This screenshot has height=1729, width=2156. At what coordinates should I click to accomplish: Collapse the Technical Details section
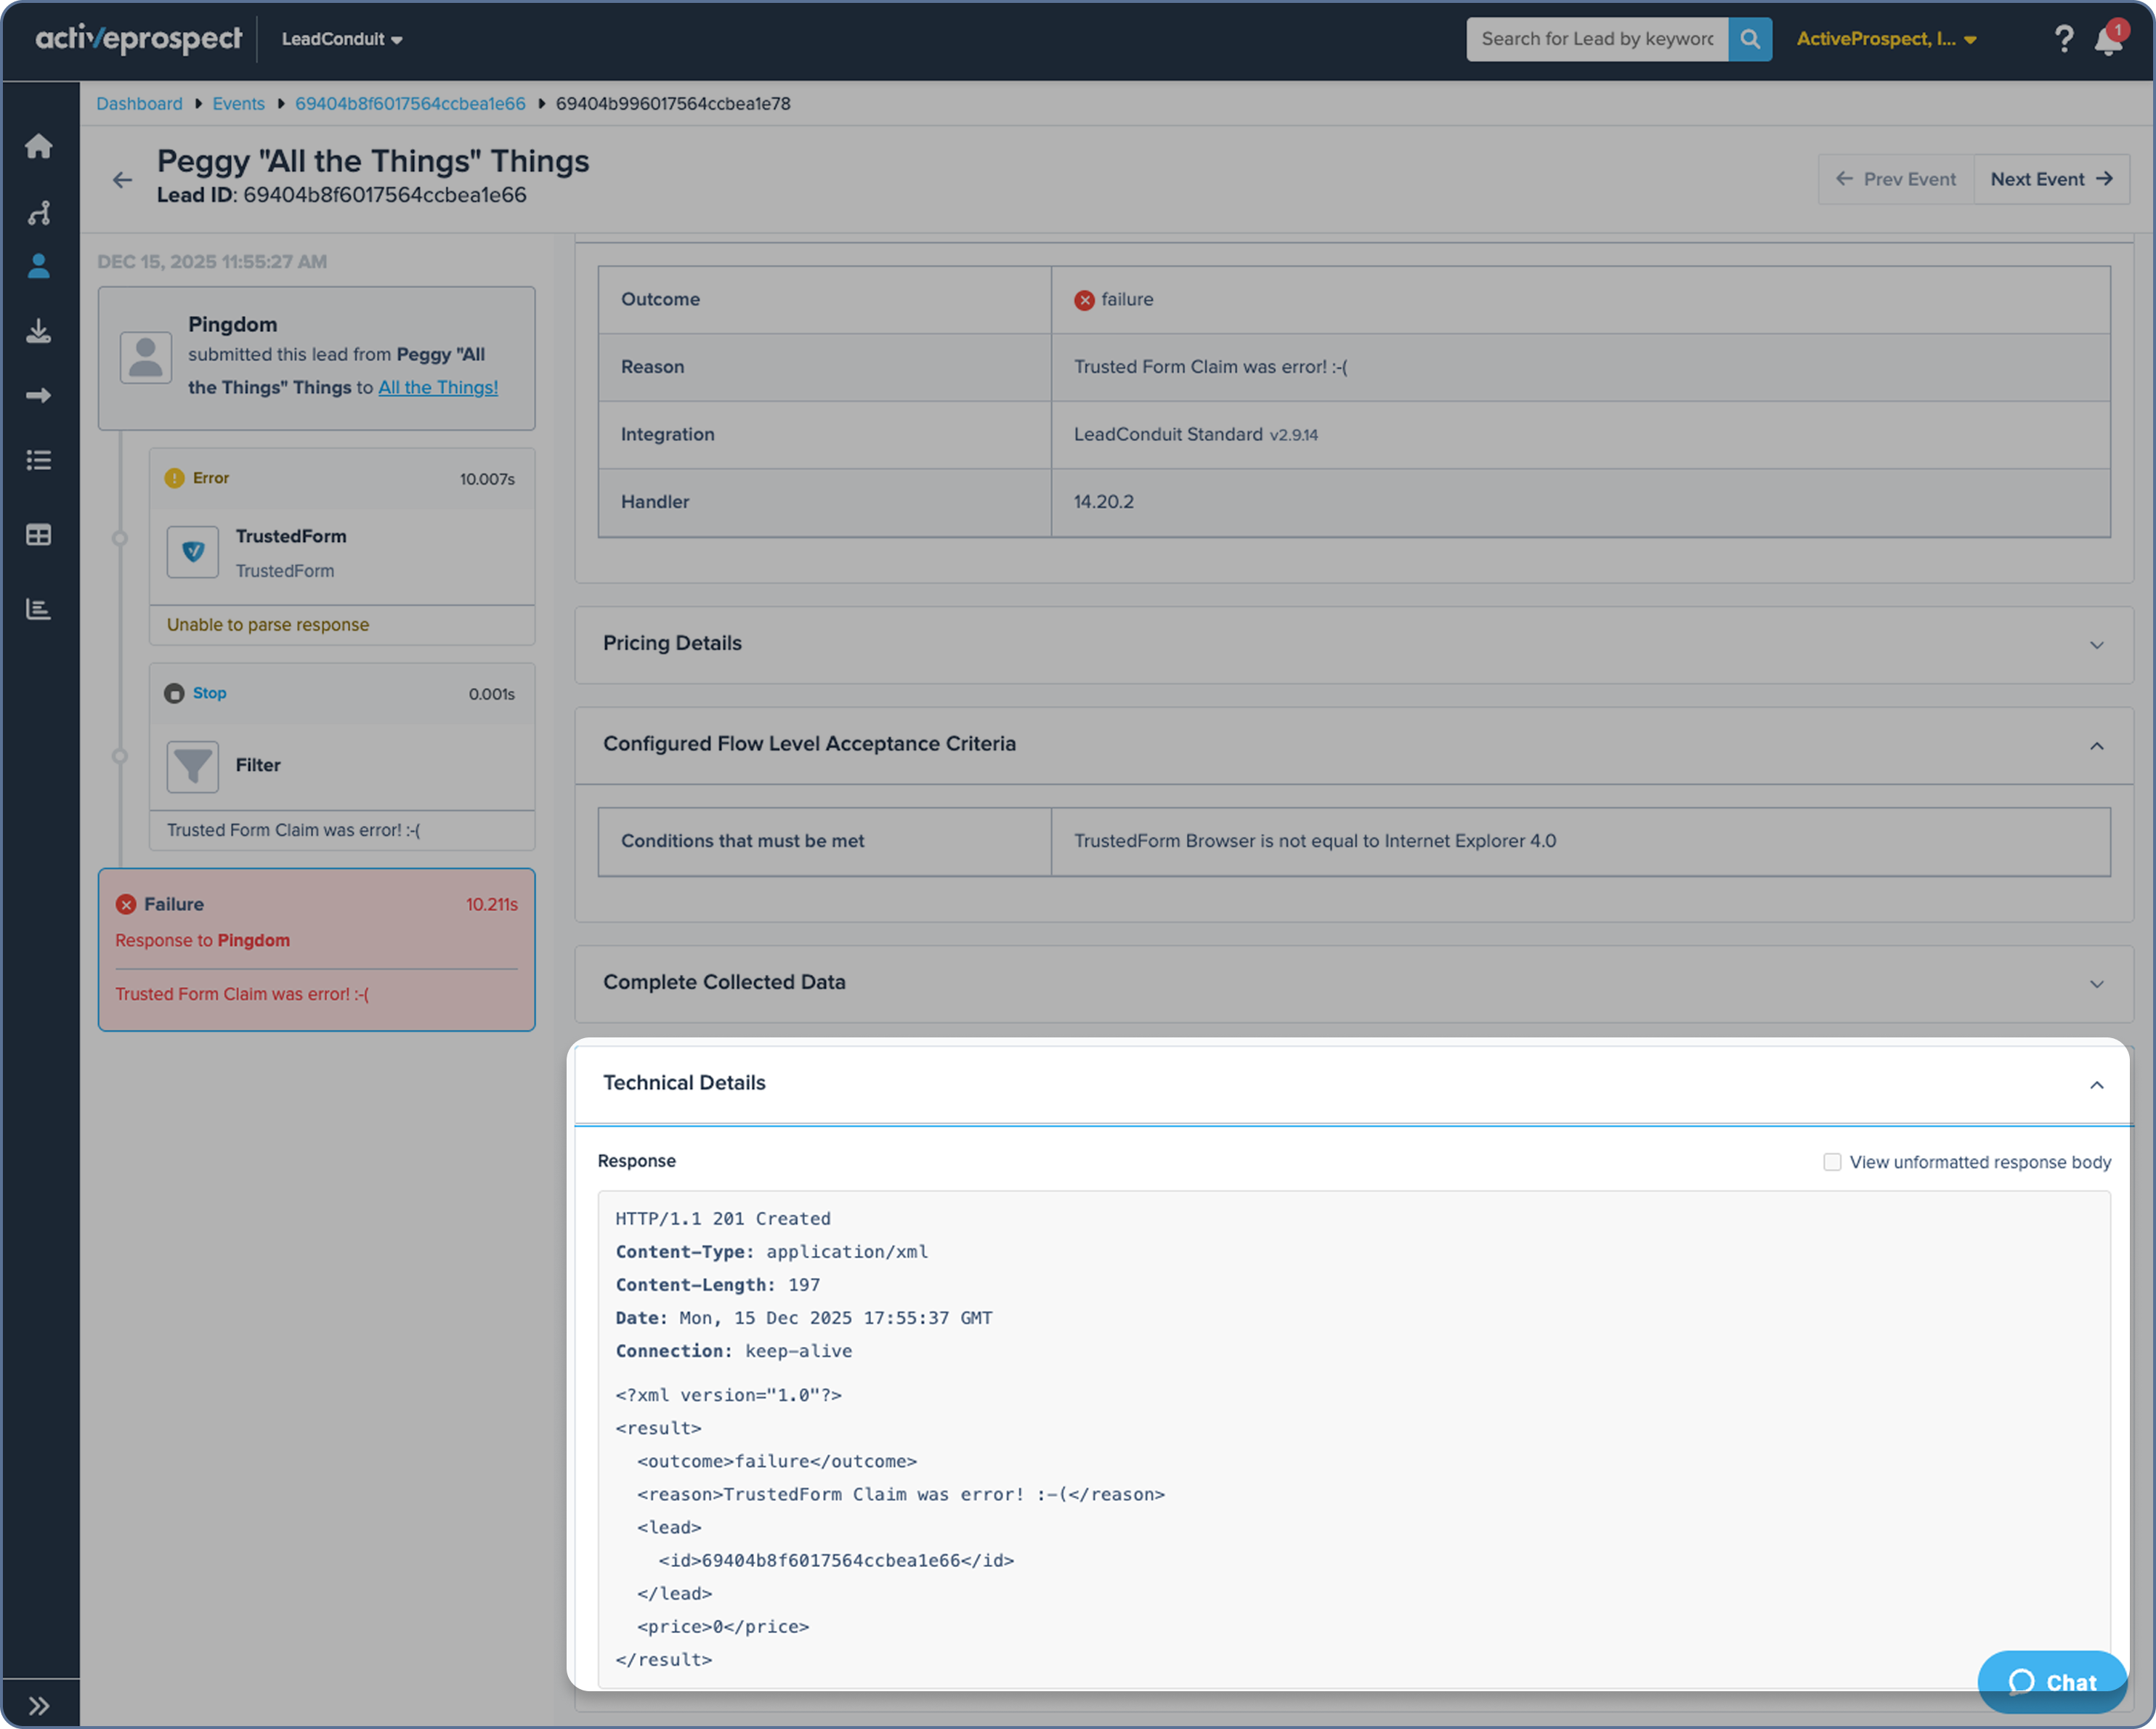click(1354, 1084)
